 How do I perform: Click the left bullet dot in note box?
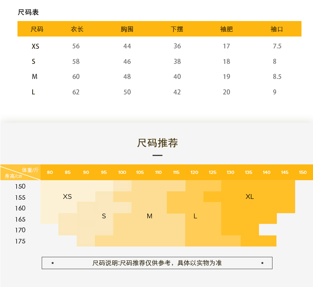point(53,263)
